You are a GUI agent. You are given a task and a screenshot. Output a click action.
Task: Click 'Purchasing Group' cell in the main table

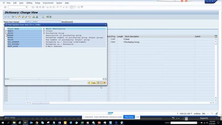click(132, 42)
